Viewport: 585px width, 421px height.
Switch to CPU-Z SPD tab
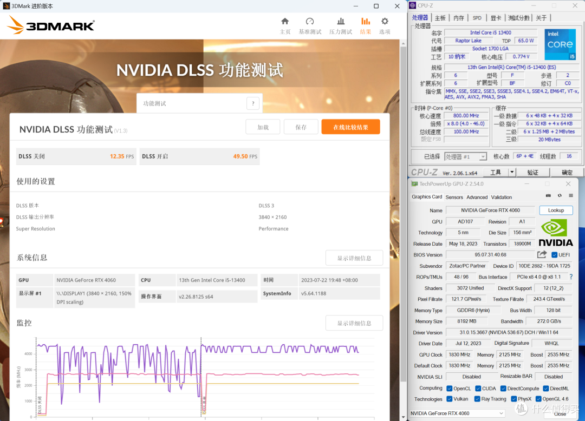(x=477, y=18)
